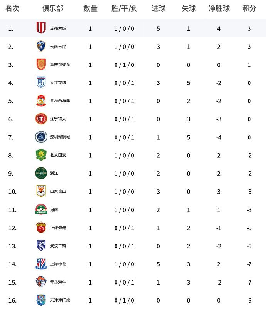Image resolution: width=266 pixels, height=313 pixels.
Task: Open the 上海海港 club name link
Action: 58,228
